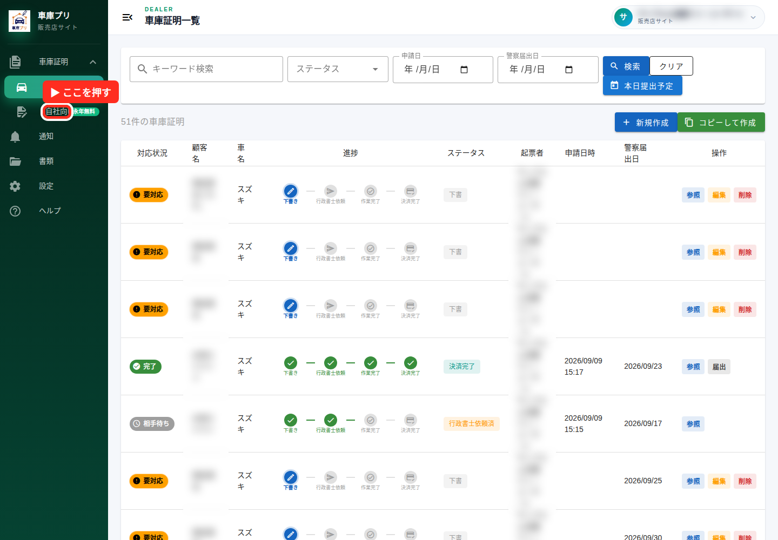778x540 pixels.
Task: Click the 作業完了 check step icon in first row
Action: pyautogui.click(x=371, y=191)
